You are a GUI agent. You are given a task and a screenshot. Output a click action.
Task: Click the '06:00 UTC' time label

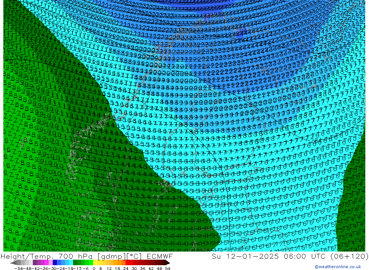(x=304, y=256)
